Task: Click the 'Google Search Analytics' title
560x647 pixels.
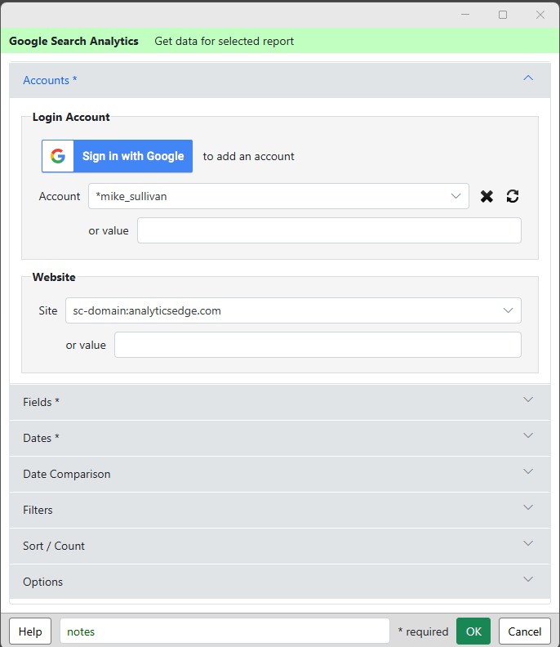Action: (73, 42)
